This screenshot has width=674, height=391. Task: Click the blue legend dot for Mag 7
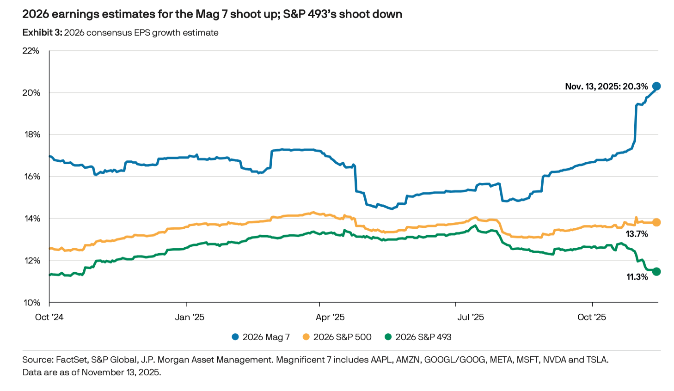pos(235,337)
